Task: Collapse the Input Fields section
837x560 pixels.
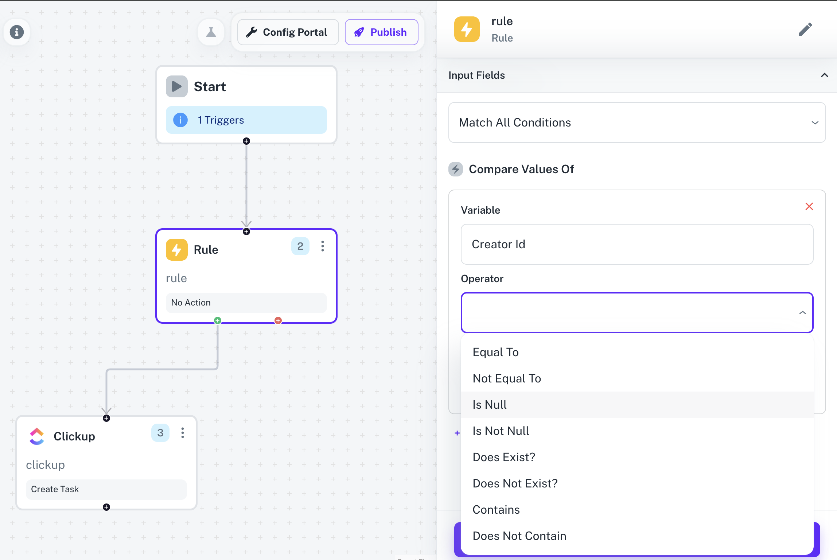Action: point(824,75)
